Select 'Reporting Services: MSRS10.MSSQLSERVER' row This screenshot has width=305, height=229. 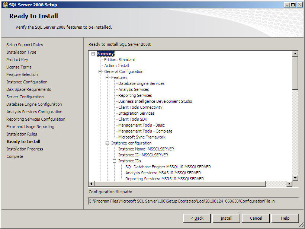click(x=164, y=179)
